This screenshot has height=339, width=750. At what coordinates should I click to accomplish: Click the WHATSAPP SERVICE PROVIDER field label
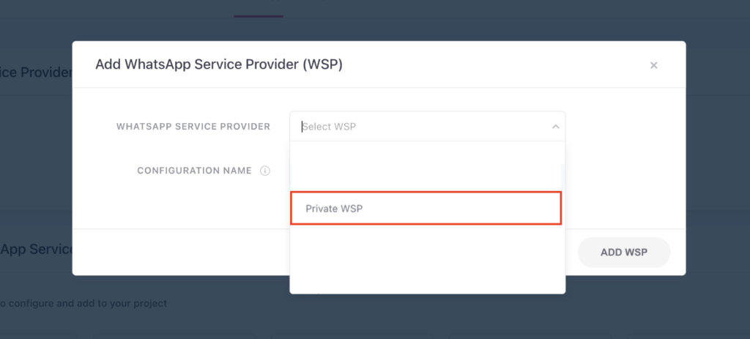point(193,127)
